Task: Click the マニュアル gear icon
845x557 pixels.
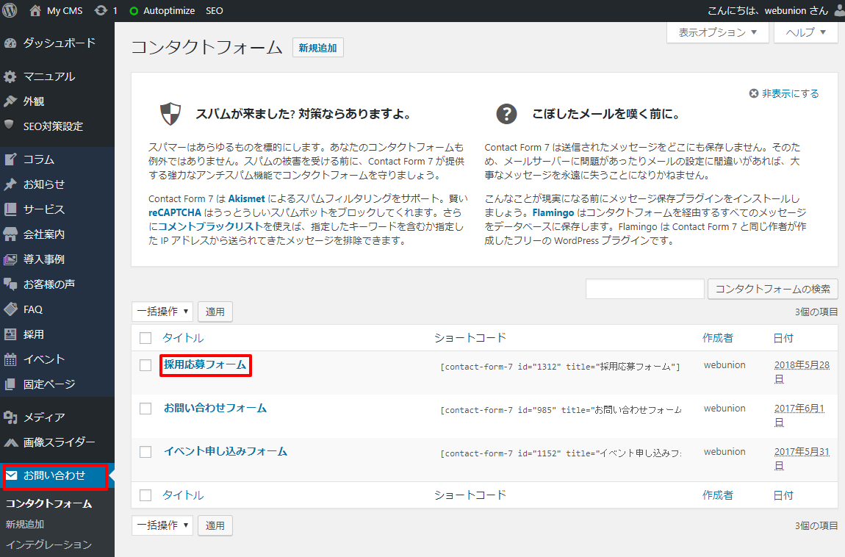Action: point(10,76)
